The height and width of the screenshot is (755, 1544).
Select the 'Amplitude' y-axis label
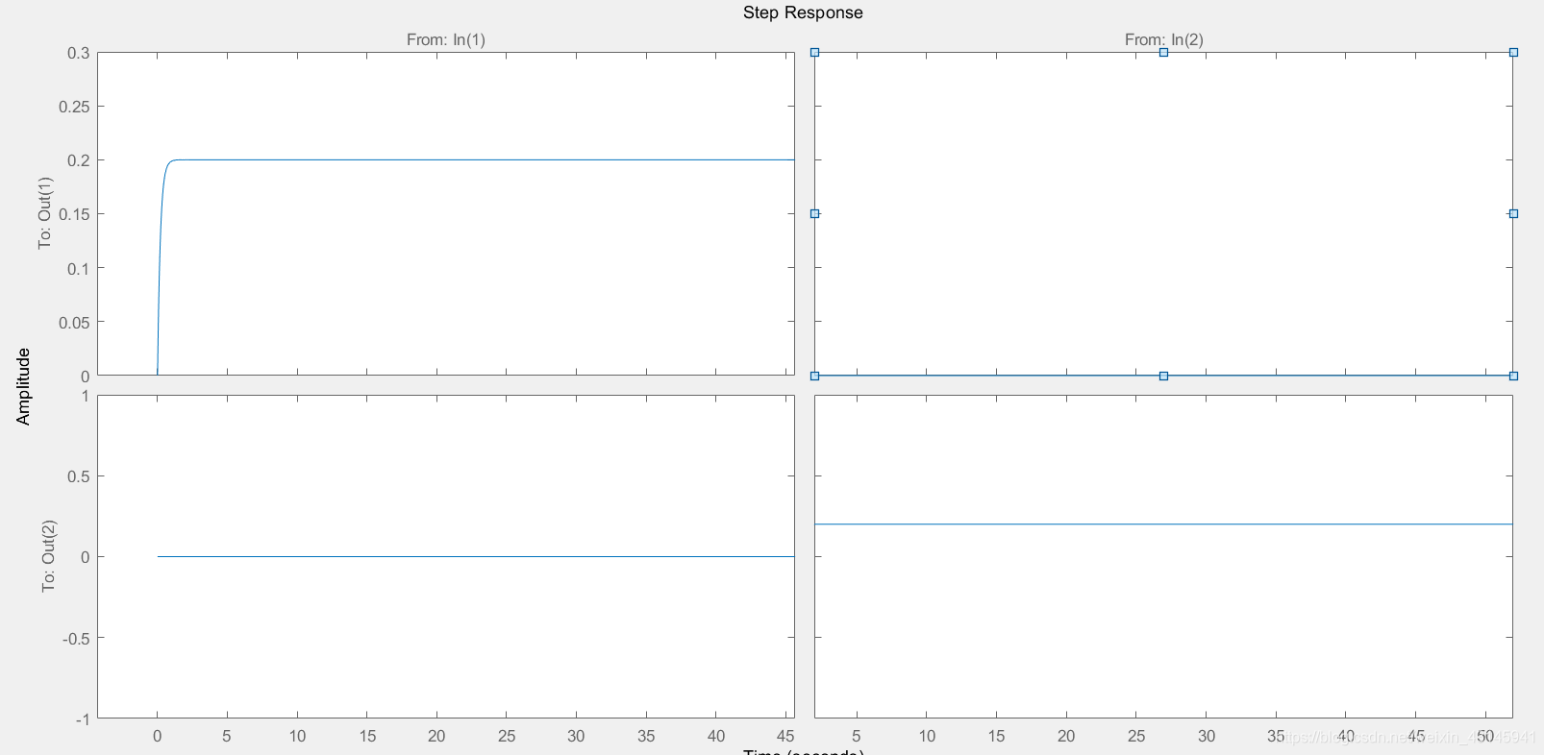[x=23, y=386]
